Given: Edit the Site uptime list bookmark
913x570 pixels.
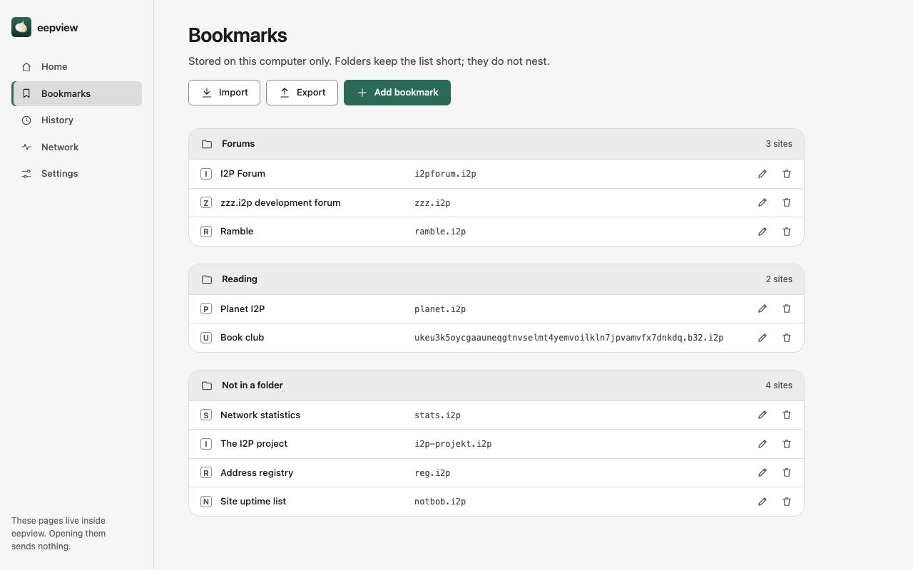Looking at the screenshot, I should click(762, 502).
